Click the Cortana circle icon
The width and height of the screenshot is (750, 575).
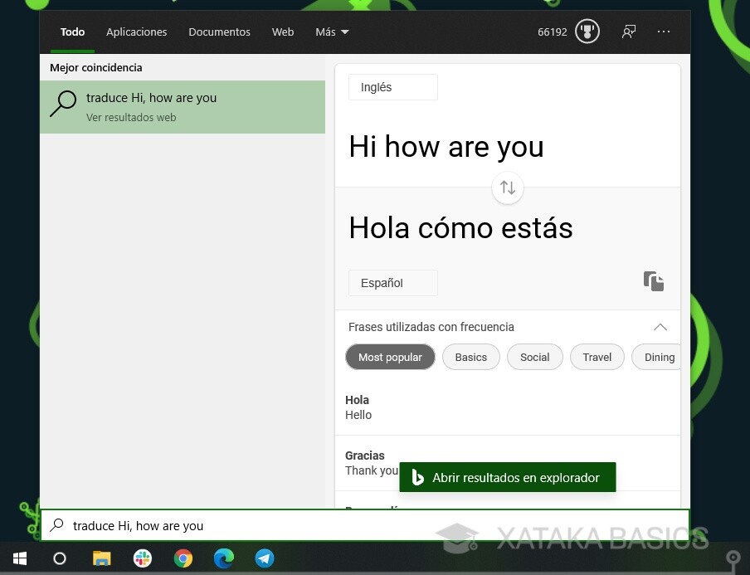59,558
